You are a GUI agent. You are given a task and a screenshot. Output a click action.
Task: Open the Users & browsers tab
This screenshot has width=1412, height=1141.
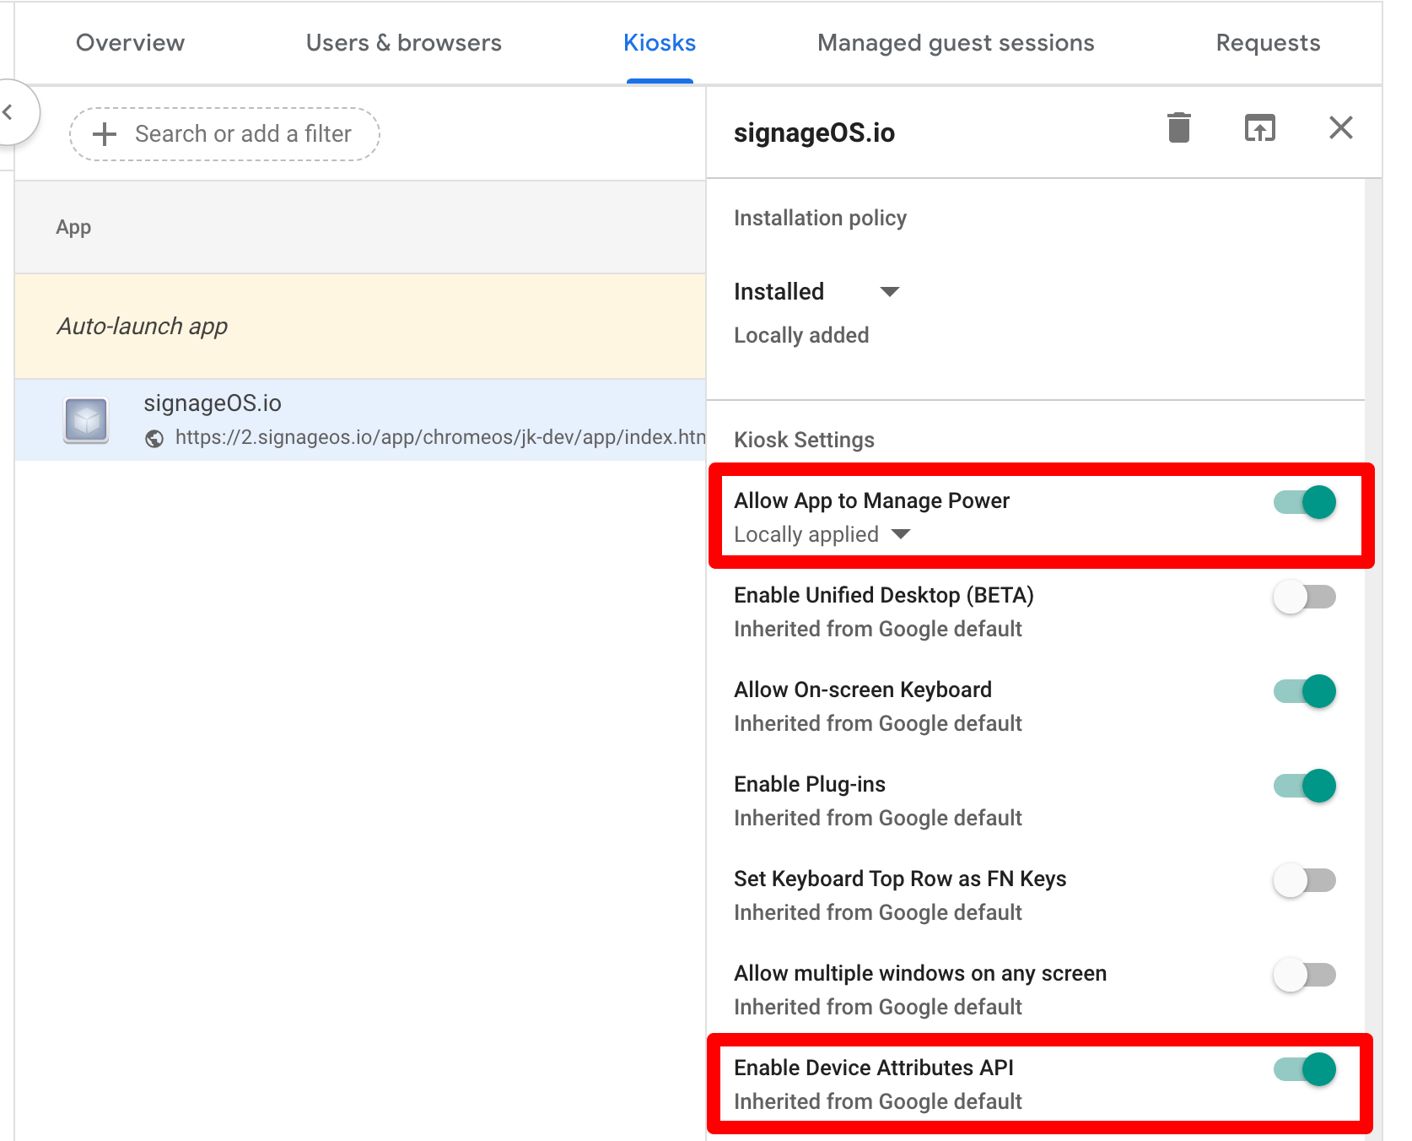(403, 43)
